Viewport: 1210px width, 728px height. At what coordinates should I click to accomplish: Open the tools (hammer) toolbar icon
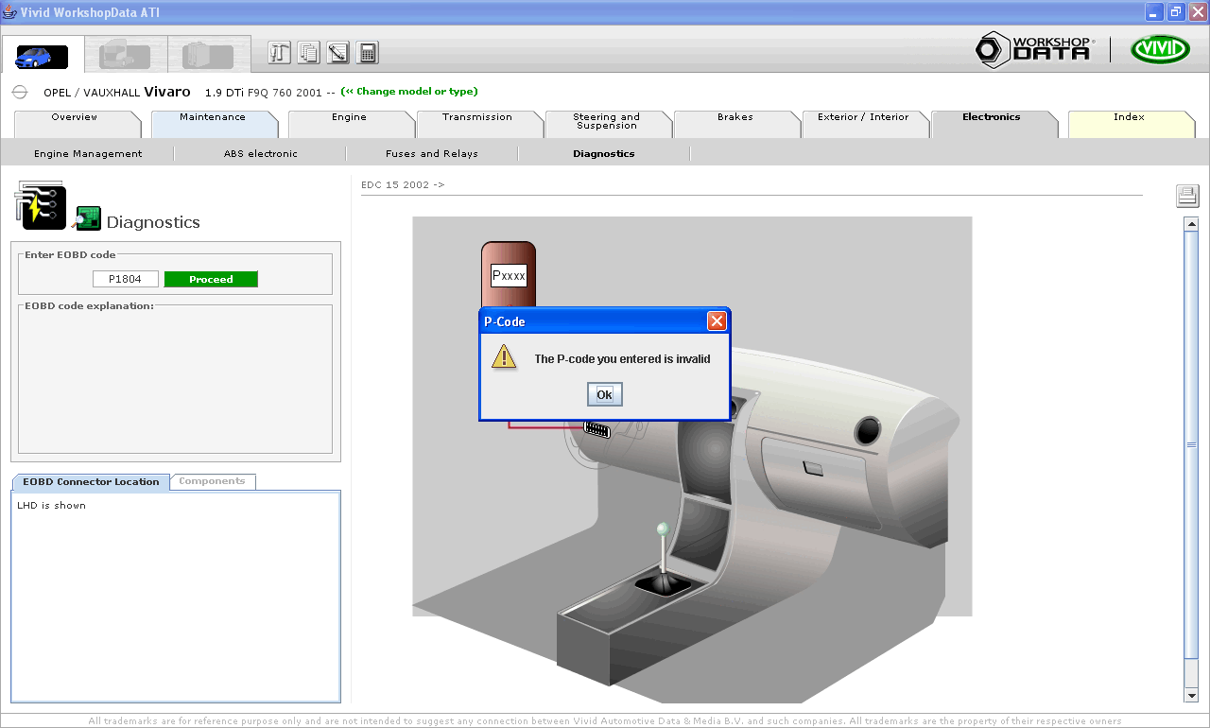pyautogui.click(x=279, y=53)
